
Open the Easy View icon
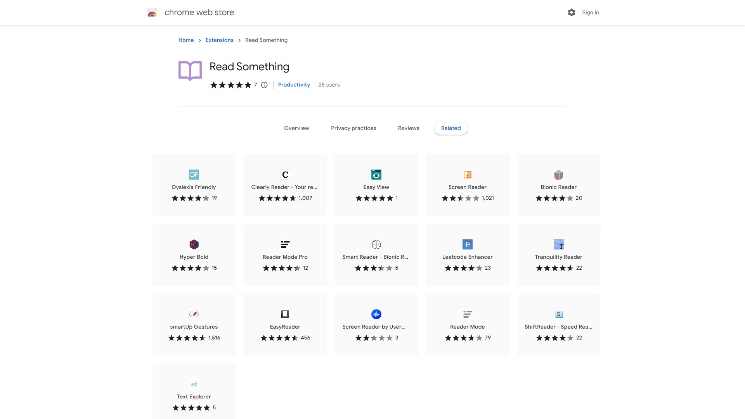pos(376,175)
